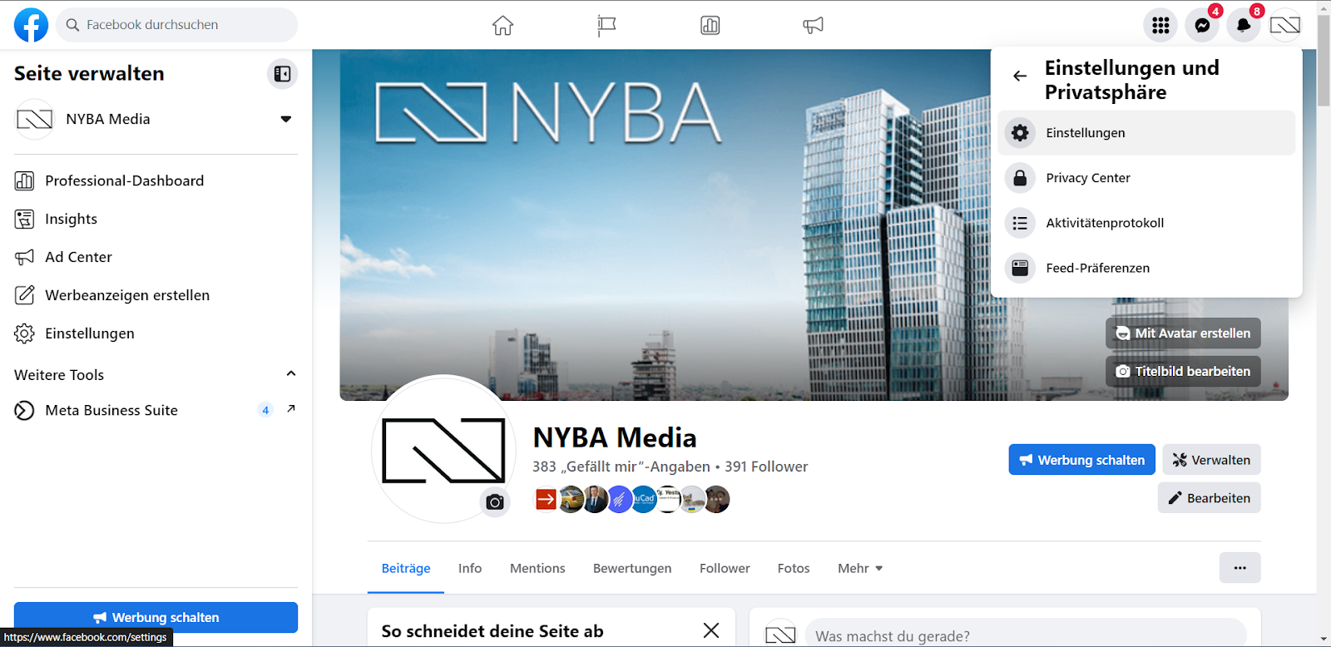Select Einstellungen in the dropdown menu
Screen dimensions: 1331x647
1146,133
